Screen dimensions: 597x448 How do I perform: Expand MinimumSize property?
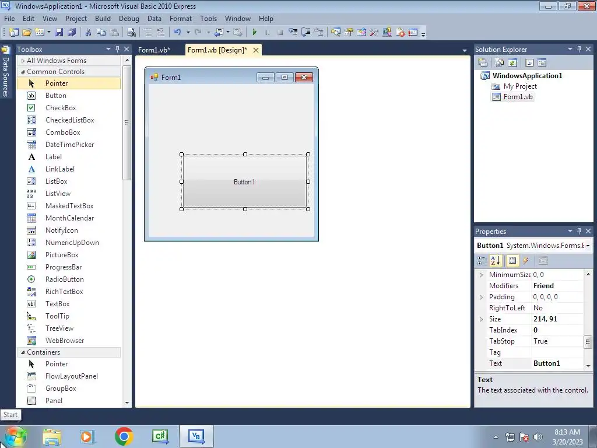[481, 275]
